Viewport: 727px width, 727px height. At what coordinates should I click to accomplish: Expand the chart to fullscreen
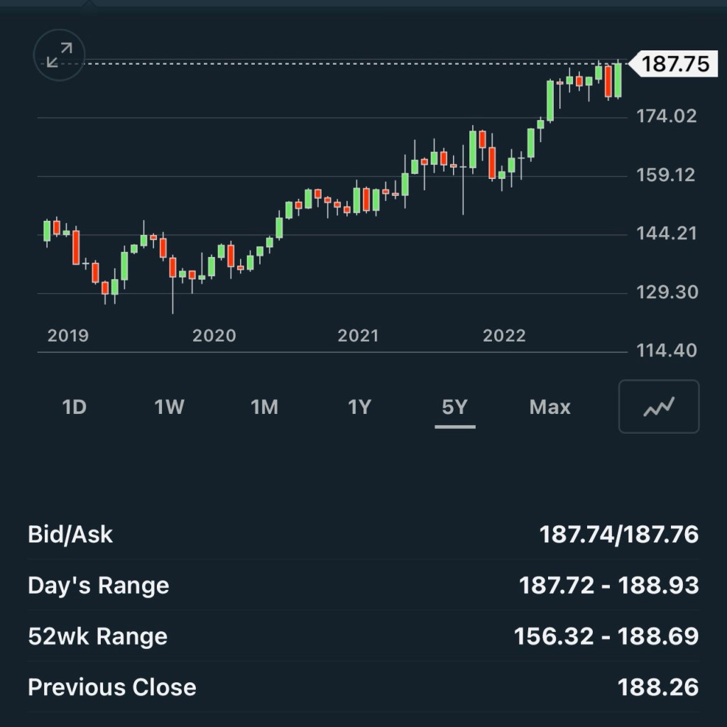60,55
